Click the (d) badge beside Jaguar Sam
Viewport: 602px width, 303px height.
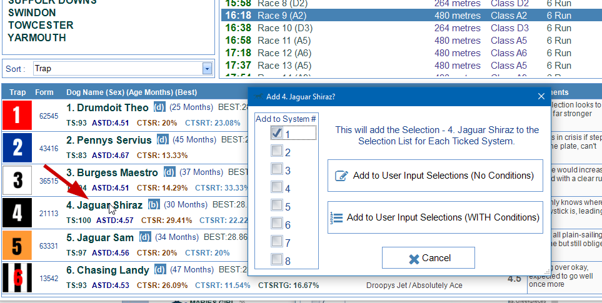(x=145, y=237)
